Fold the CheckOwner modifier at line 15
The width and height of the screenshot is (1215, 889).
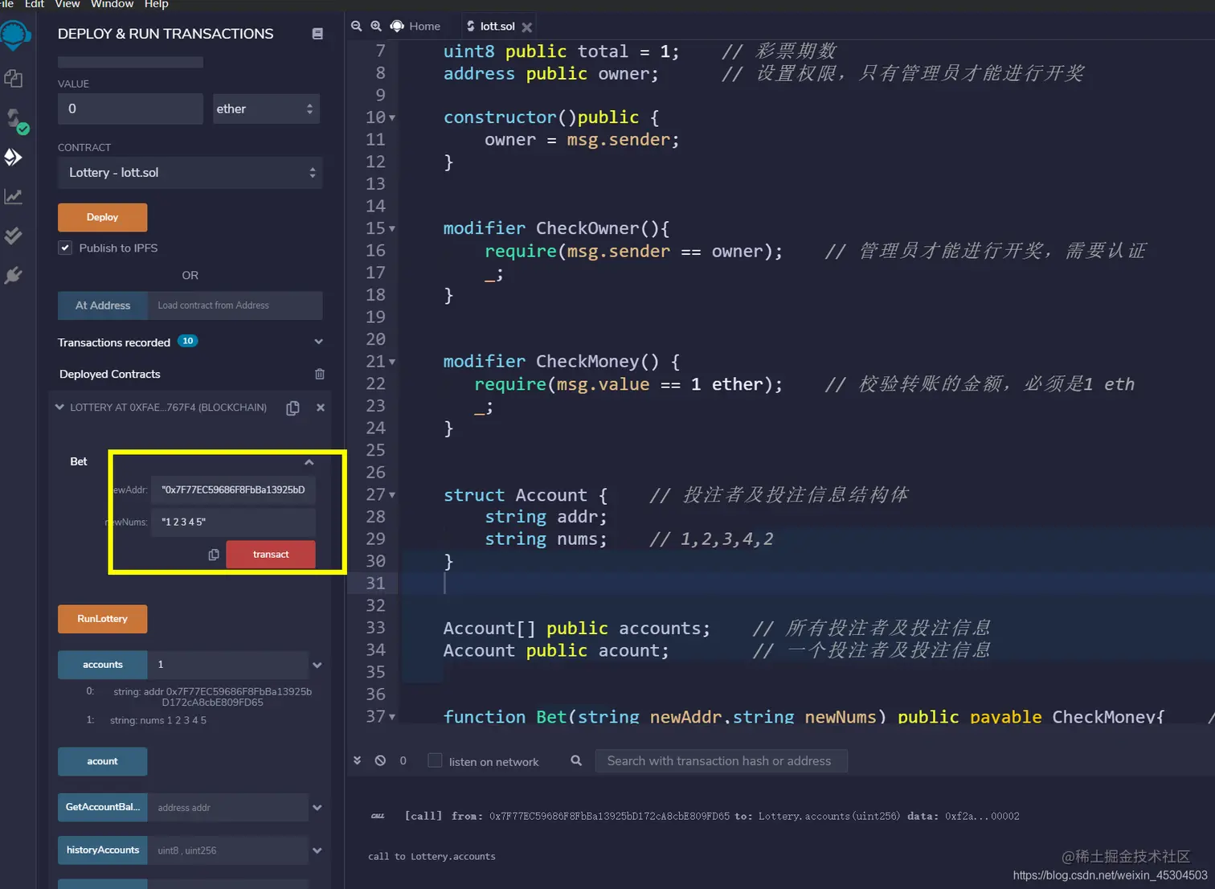392,229
